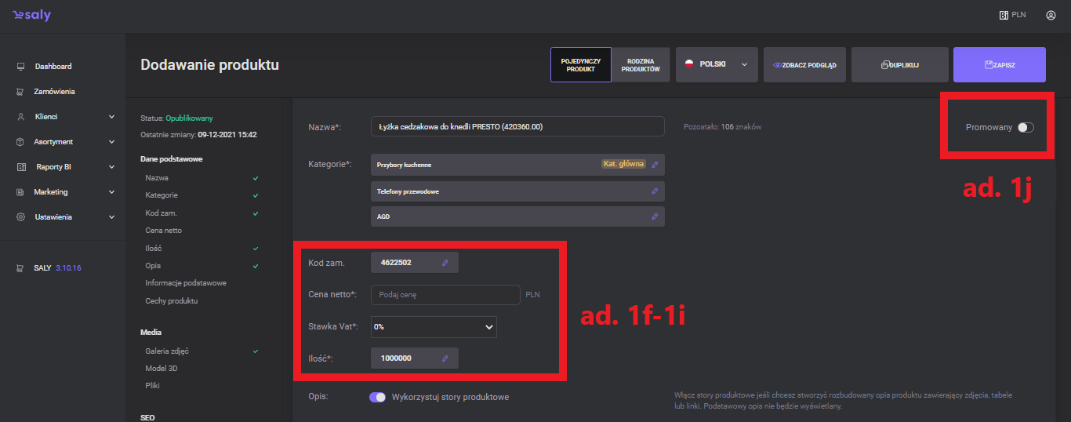Jump to Galeria zdjęć section
The width and height of the screenshot is (1071, 422).
tap(167, 351)
